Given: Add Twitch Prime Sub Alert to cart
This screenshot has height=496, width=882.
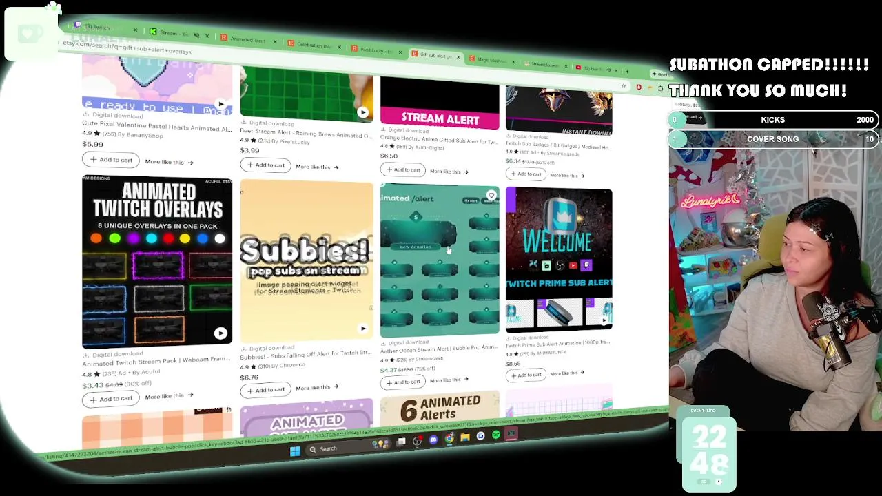Looking at the screenshot, I should click(526, 375).
